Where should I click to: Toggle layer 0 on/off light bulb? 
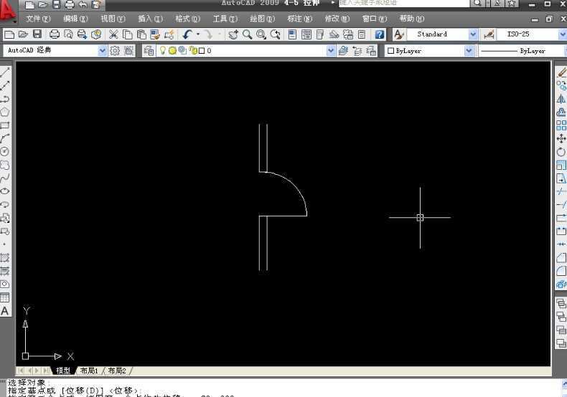(x=163, y=51)
